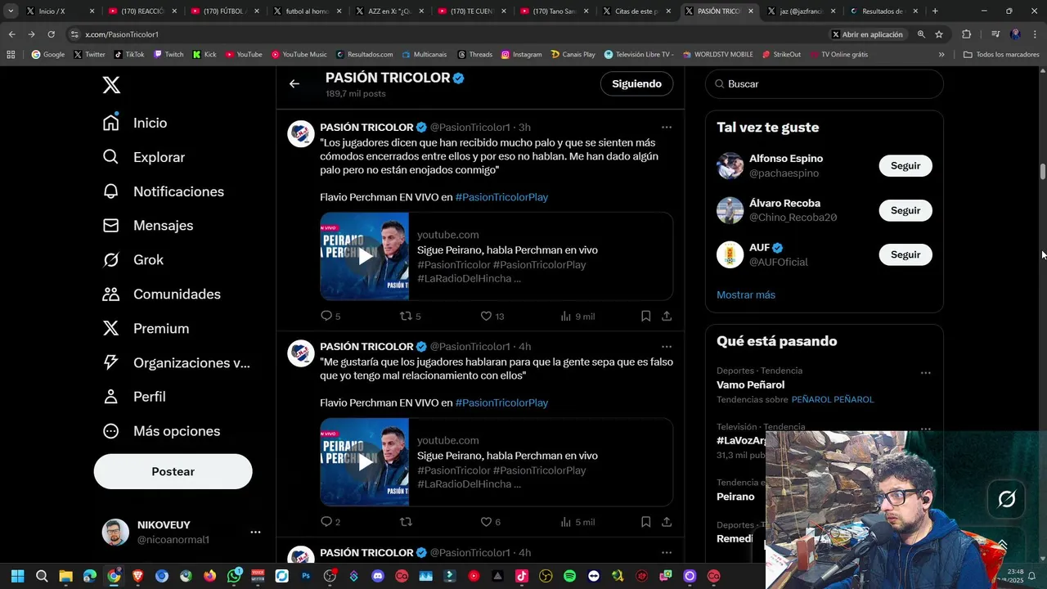The height and width of the screenshot is (589, 1047).
Task: Switch to the Citas de este post tab
Action: 636,11
